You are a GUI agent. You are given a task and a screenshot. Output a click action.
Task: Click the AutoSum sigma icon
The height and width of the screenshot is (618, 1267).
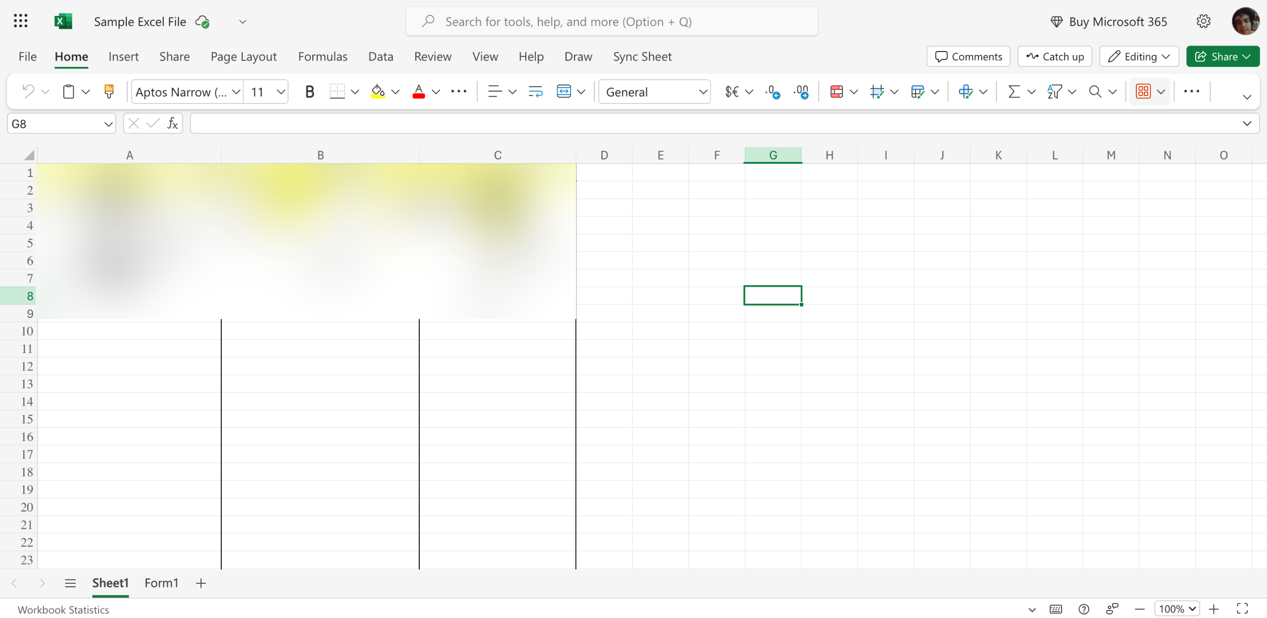point(1014,92)
